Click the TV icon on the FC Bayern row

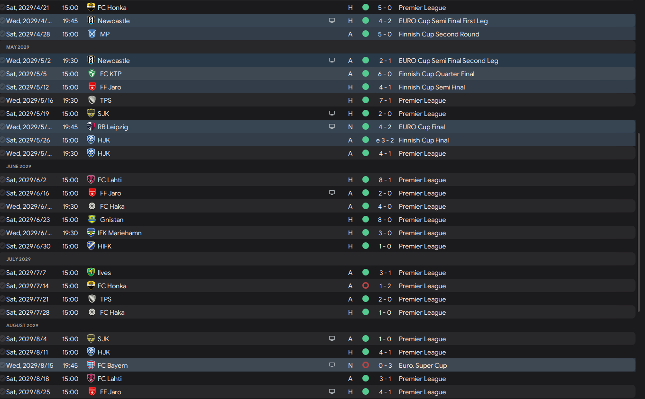tap(332, 365)
